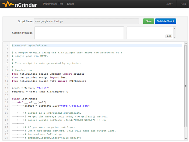Click the line 'request1 = test1.wrap(HTTPRequest())'
Viewport: 189px width, 142px height.
pos(40,92)
